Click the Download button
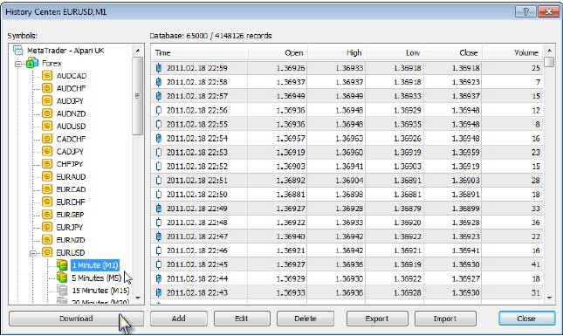The image size is (563, 336). [x=76, y=319]
